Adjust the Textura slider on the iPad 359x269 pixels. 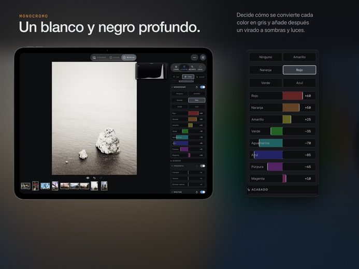tap(188, 178)
